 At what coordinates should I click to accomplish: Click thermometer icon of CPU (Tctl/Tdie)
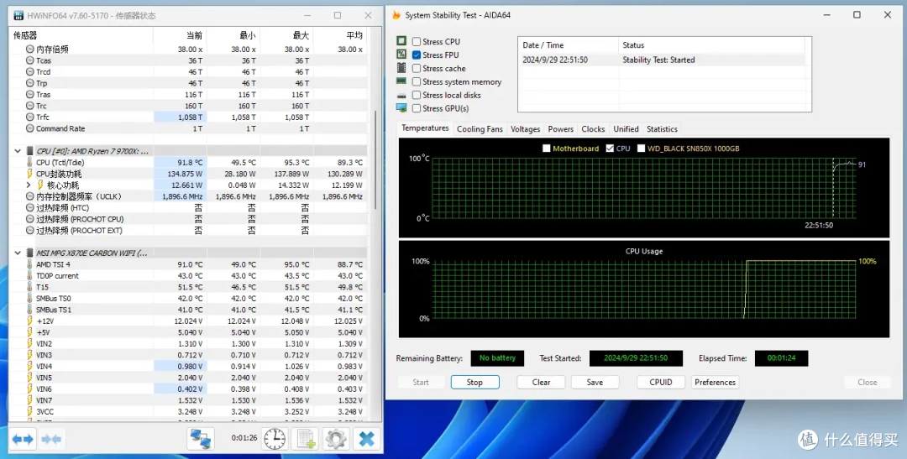pyautogui.click(x=30, y=163)
